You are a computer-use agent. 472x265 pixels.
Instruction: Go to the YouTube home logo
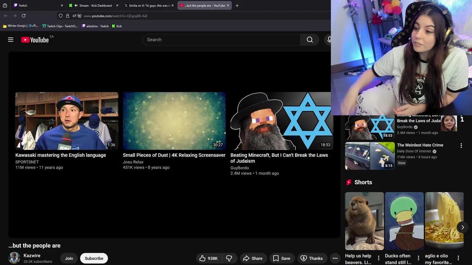pyautogui.click(x=35, y=40)
